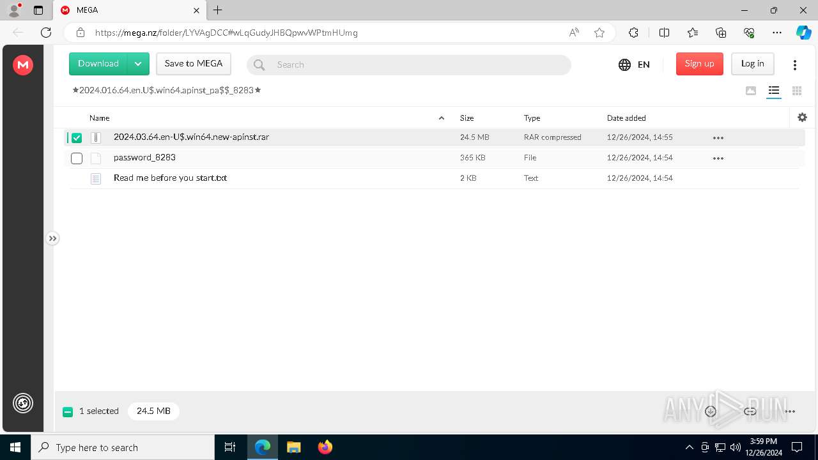Launch Firefox from the taskbar
The width and height of the screenshot is (818, 460).
click(325, 447)
